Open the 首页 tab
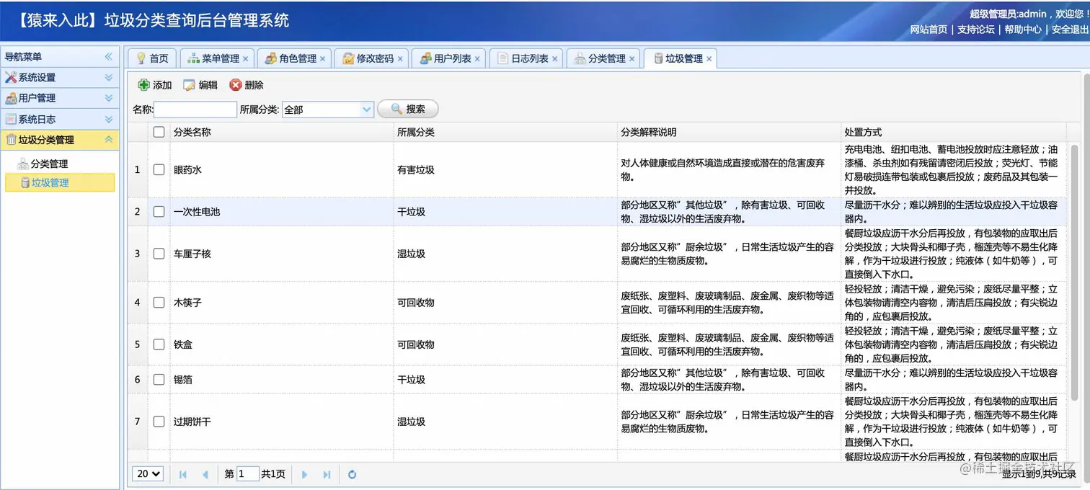 [x=151, y=58]
